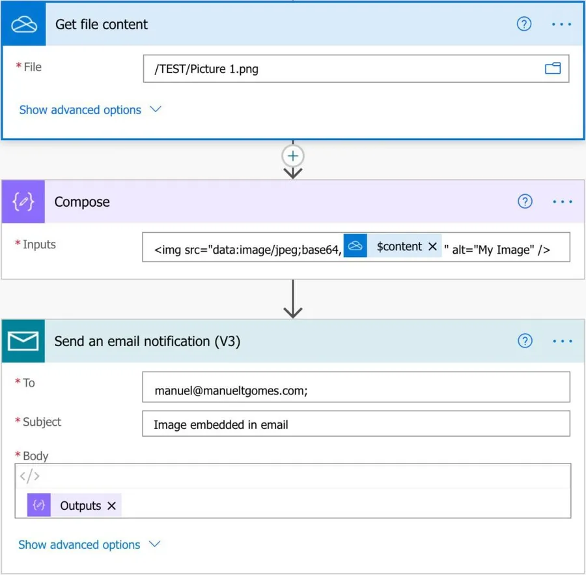Image resolution: width=586 pixels, height=575 pixels.
Task: Open Send an email notification ellipsis menu
Action: coord(562,341)
